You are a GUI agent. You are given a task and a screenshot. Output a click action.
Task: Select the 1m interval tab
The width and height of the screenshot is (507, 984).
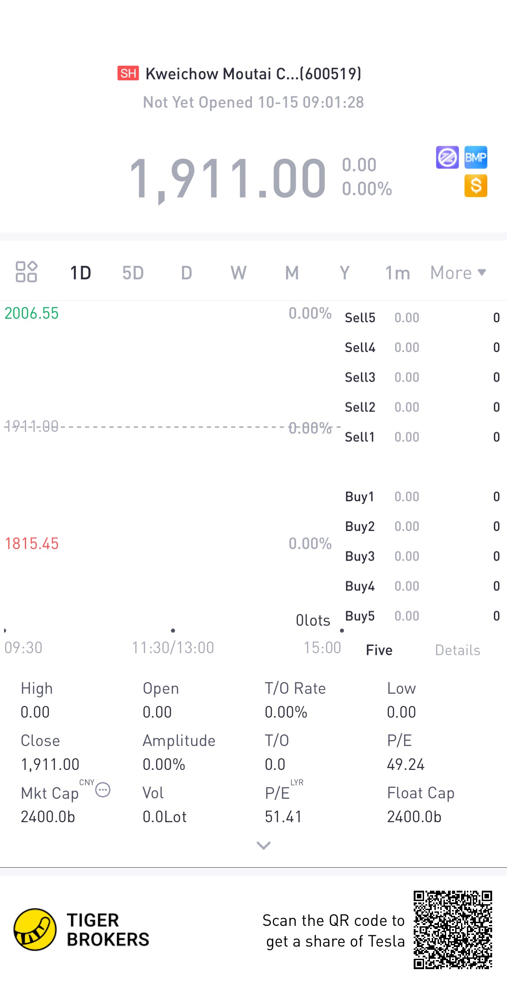(x=397, y=273)
